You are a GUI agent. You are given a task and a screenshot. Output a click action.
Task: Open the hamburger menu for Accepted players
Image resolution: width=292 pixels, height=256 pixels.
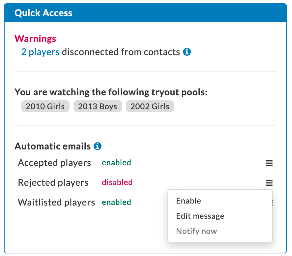point(269,163)
